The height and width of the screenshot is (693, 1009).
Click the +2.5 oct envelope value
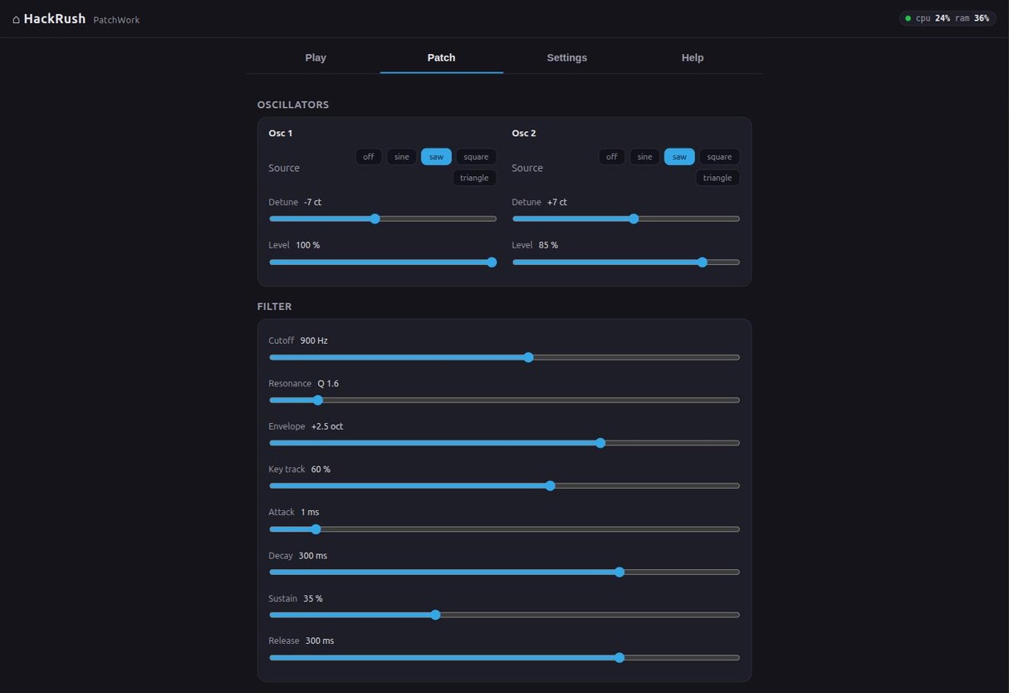[x=327, y=426]
